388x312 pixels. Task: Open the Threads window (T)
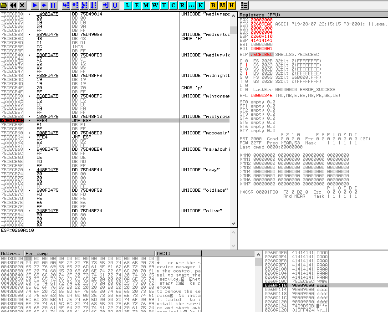pyautogui.click(x=164, y=5)
